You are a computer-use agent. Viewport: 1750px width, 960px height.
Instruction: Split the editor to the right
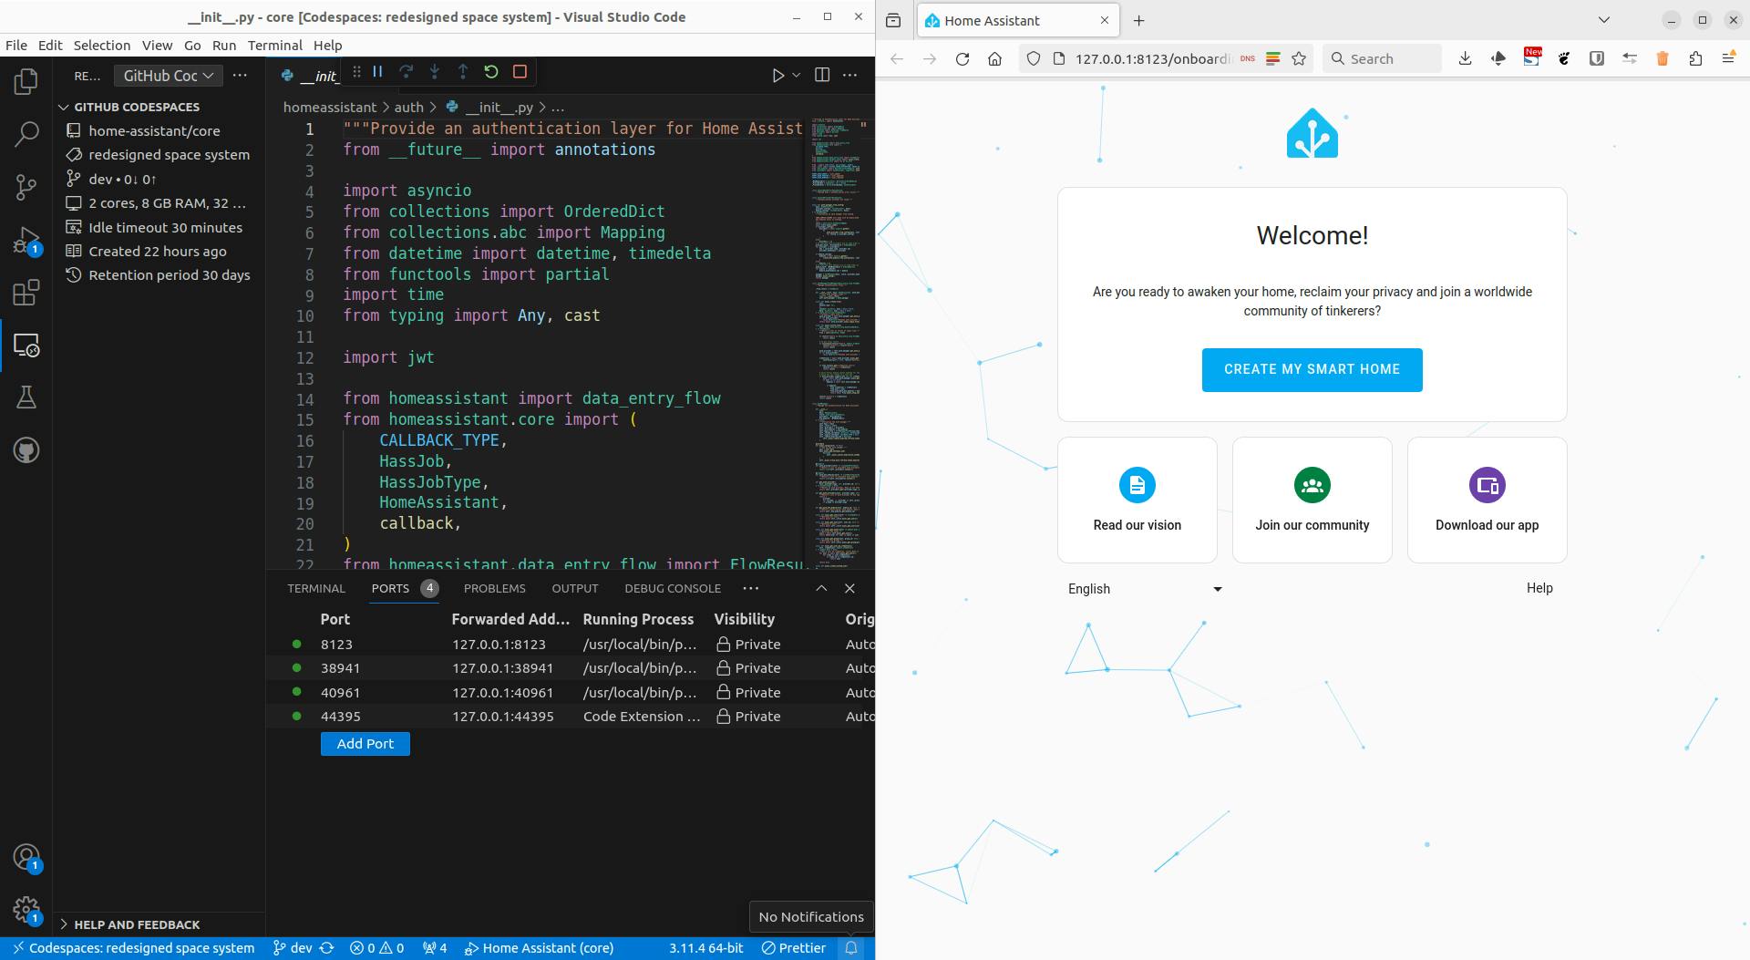822,75
